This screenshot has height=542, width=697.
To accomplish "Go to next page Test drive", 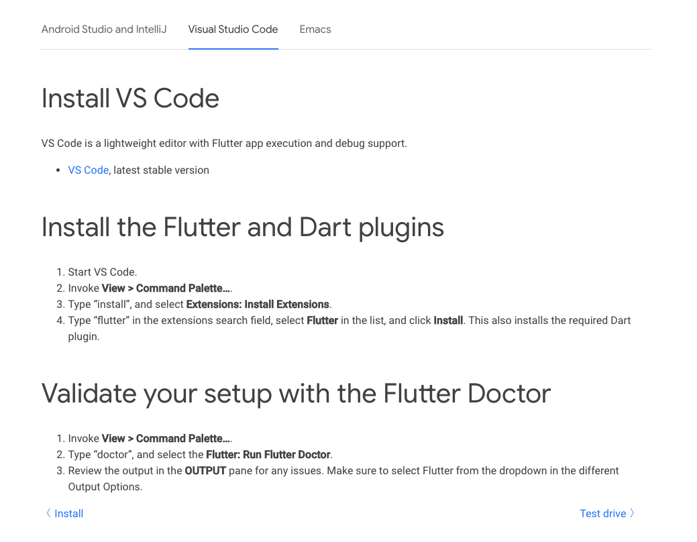I will 603,514.
